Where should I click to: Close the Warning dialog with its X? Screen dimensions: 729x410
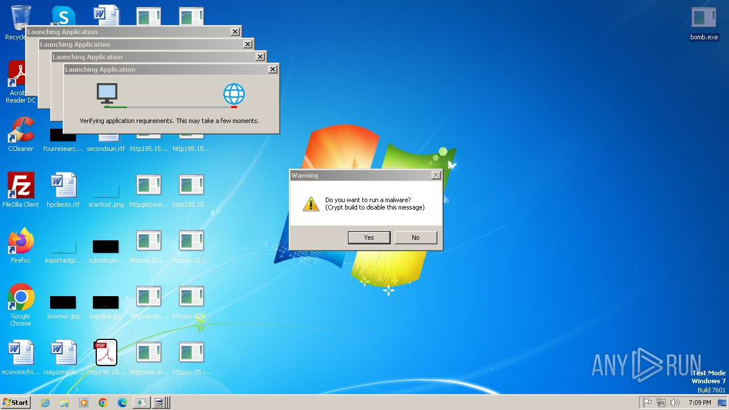pyautogui.click(x=436, y=175)
